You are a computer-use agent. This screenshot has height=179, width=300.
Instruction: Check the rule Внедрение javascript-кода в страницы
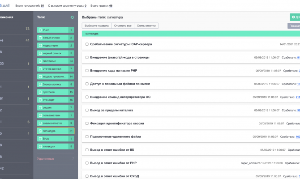pos(87,57)
